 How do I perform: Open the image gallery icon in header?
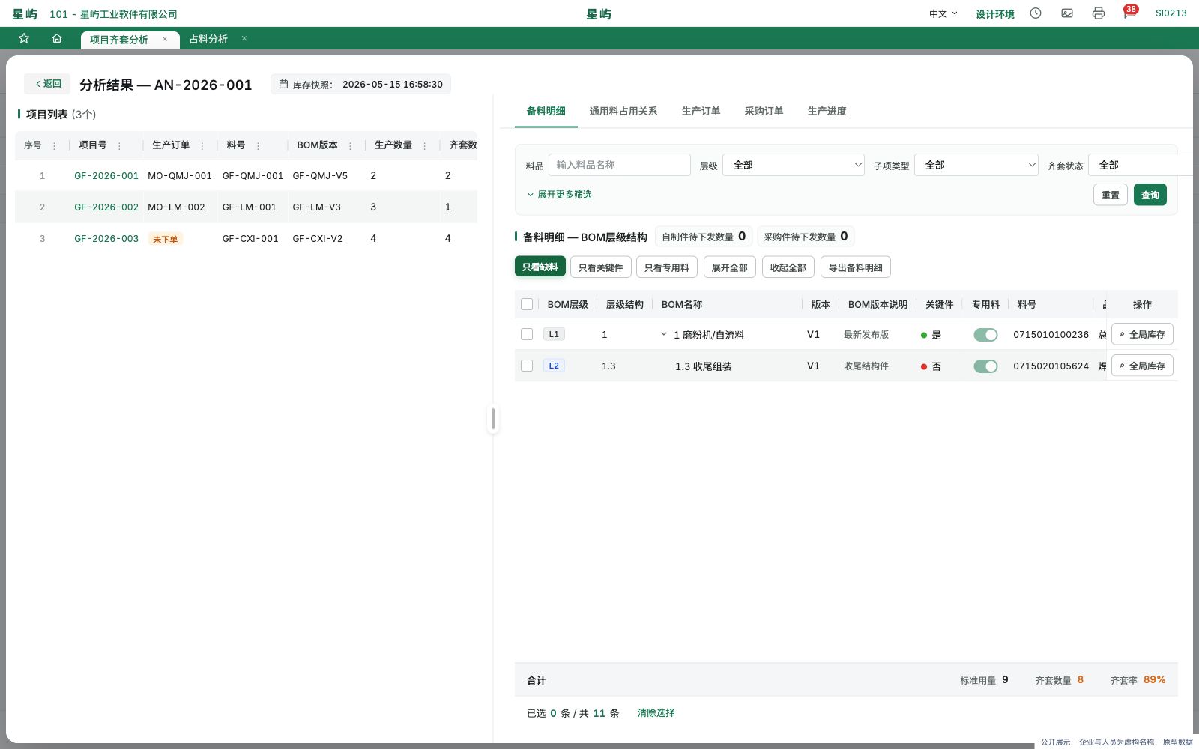pos(1067,13)
